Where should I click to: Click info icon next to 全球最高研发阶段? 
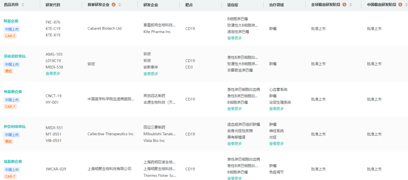[x=344, y=5]
